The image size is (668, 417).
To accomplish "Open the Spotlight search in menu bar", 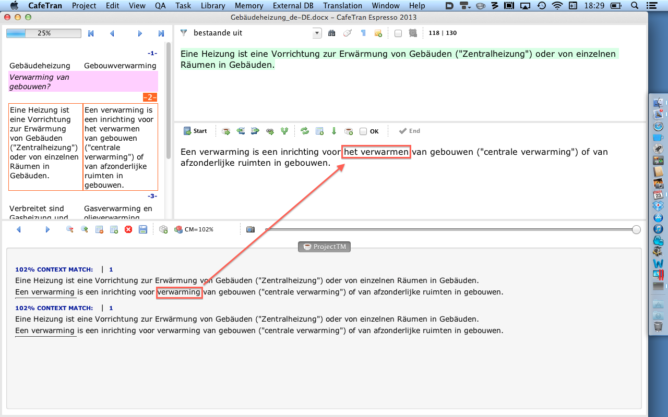I will click(x=635, y=6).
